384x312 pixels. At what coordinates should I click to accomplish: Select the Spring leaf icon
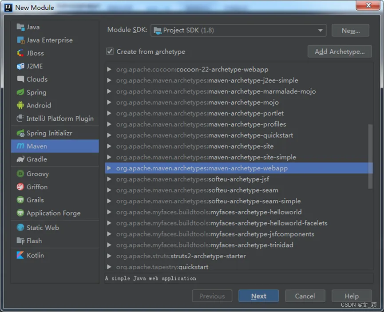20,92
